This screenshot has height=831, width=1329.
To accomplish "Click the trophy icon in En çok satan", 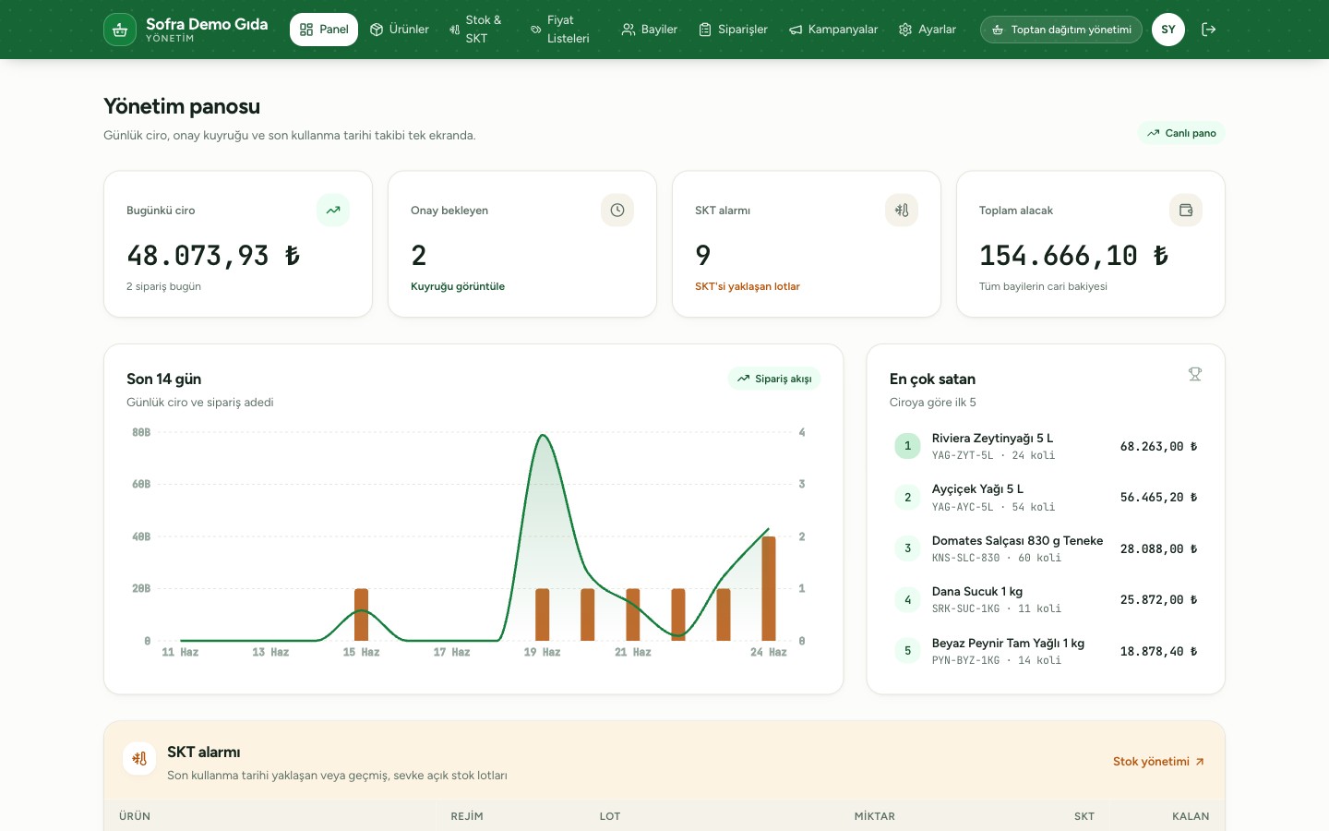I will pos(1195,374).
